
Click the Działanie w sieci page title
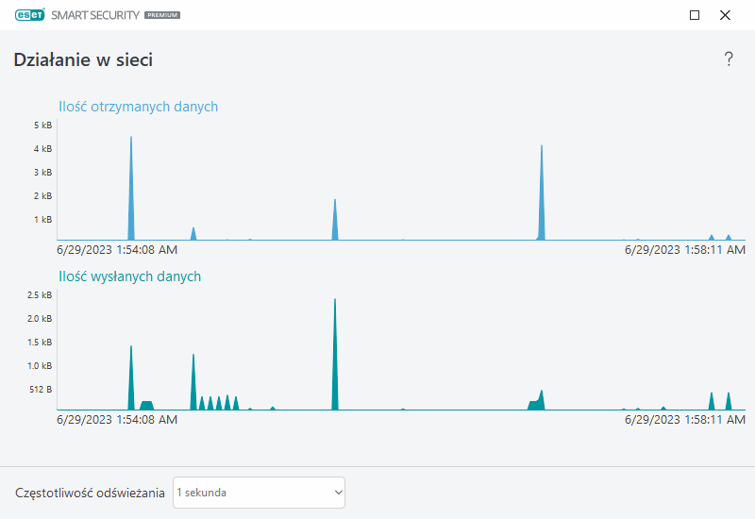pos(83,60)
